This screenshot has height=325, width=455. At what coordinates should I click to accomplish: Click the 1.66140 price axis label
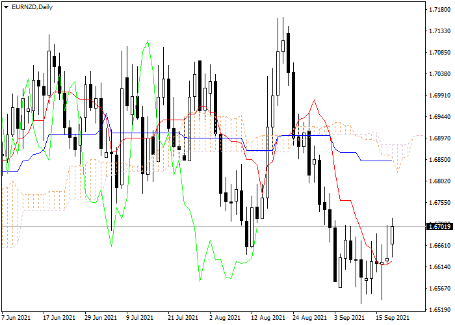coord(439,267)
